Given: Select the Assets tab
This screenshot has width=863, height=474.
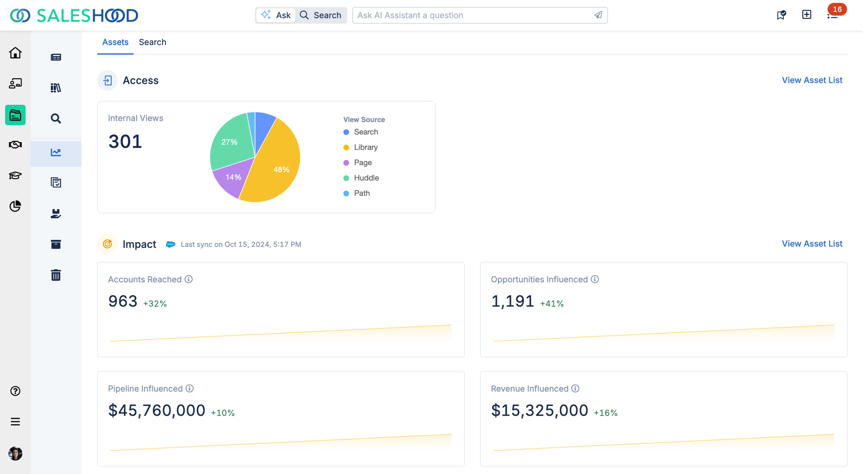Looking at the screenshot, I should pyautogui.click(x=115, y=42).
